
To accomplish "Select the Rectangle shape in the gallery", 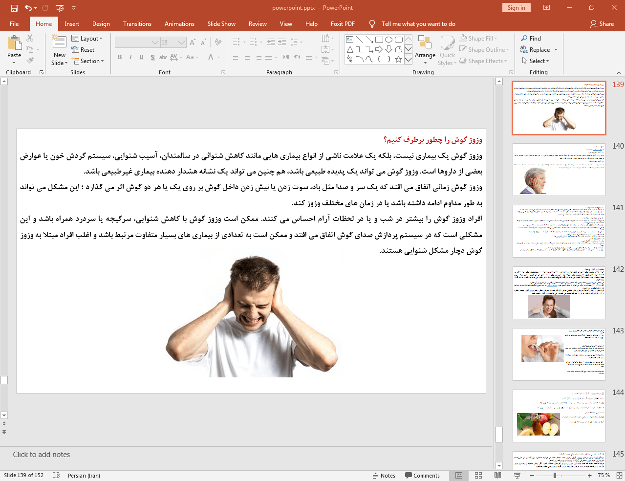I will coord(379,40).
